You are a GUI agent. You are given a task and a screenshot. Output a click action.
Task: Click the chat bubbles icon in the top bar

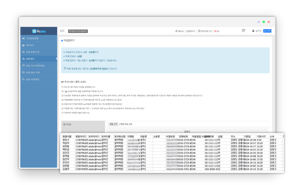(243, 31)
